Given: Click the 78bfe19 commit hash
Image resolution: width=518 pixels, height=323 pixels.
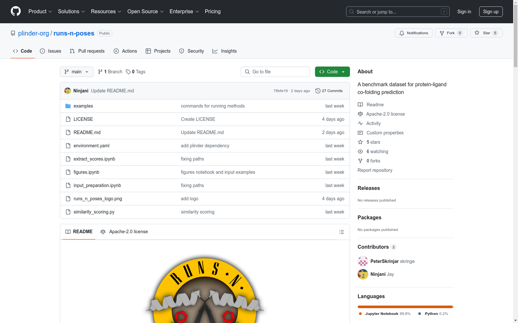Looking at the screenshot, I should click(280, 91).
